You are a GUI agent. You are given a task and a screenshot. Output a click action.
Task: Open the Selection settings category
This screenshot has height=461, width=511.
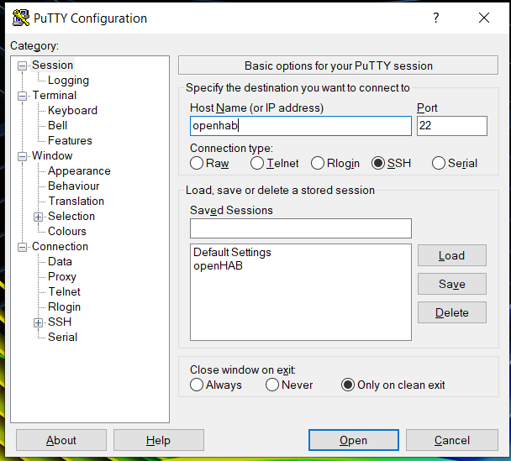coord(71,216)
